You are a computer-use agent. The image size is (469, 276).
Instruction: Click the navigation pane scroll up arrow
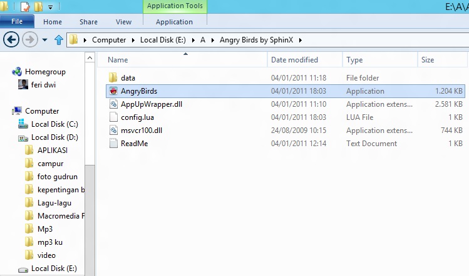pyautogui.click(x=90, y=57)
